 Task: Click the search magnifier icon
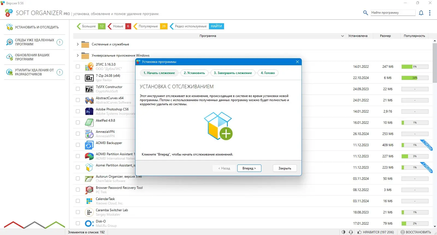[365, 13]
